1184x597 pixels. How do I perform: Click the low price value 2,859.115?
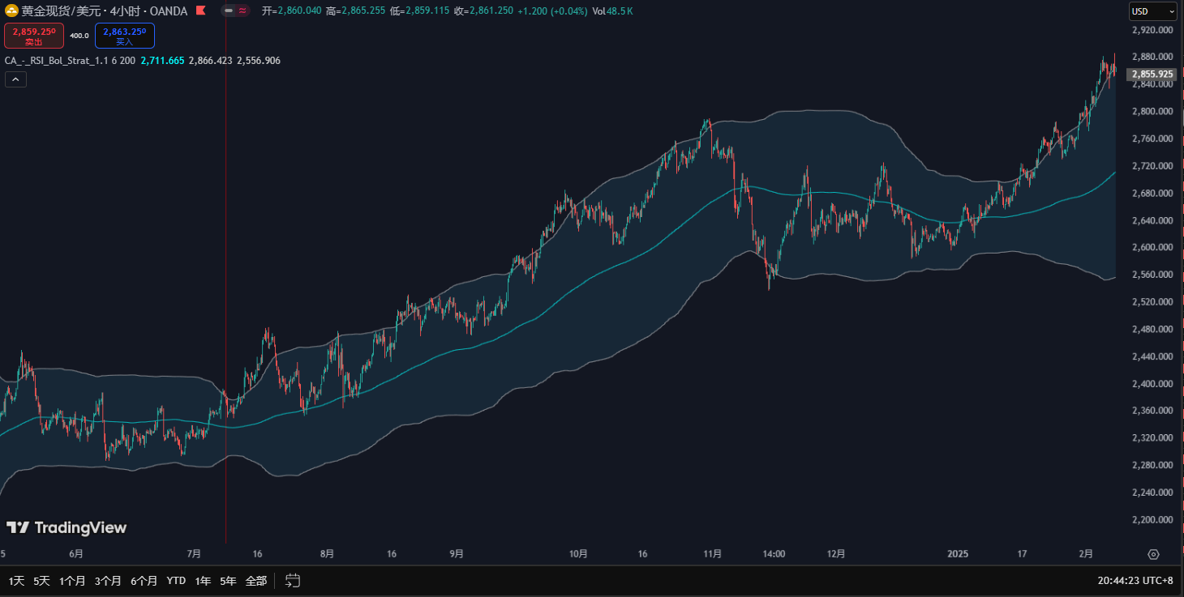(x=427, y=11)
